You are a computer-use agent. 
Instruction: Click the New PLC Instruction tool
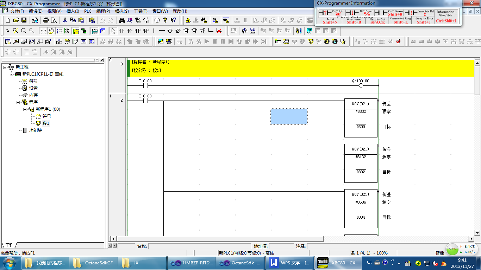coord(186,31)
